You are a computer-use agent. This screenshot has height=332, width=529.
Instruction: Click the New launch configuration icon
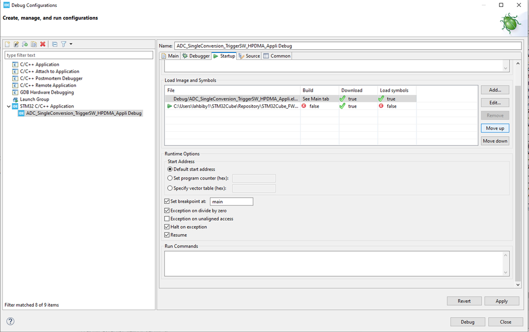7,44
